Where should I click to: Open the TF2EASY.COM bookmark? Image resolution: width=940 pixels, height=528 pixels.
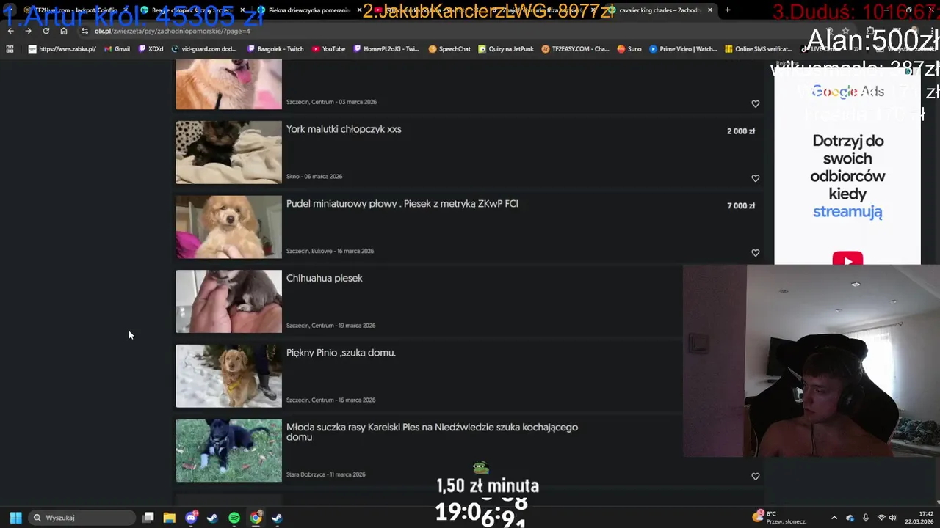(575, 49)
